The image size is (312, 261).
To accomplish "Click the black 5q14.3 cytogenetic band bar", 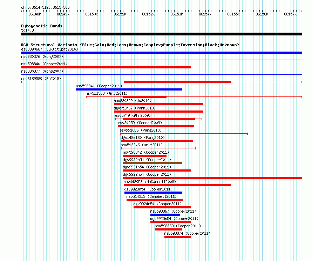I will (x=161, y=34).
